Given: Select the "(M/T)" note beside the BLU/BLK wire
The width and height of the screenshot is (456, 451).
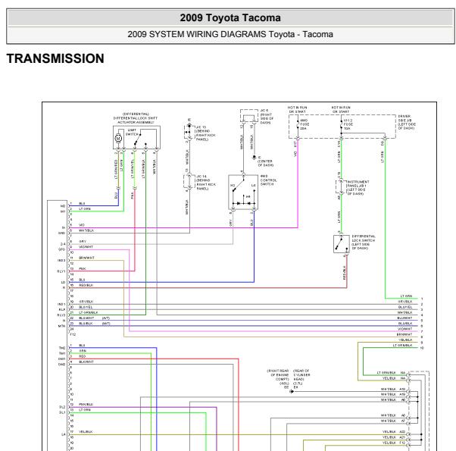Looking at the screenshot, I should 106,323.
